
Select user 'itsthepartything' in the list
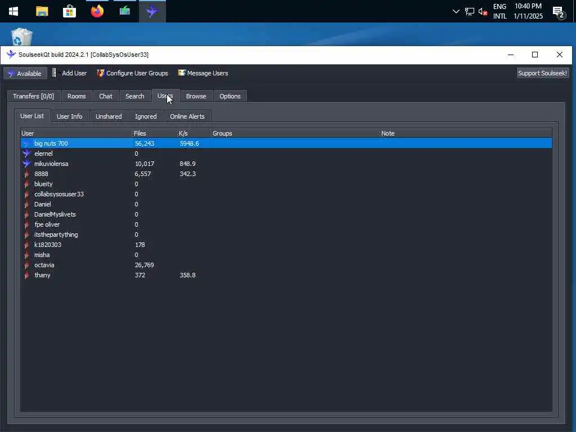coord(286,235)
